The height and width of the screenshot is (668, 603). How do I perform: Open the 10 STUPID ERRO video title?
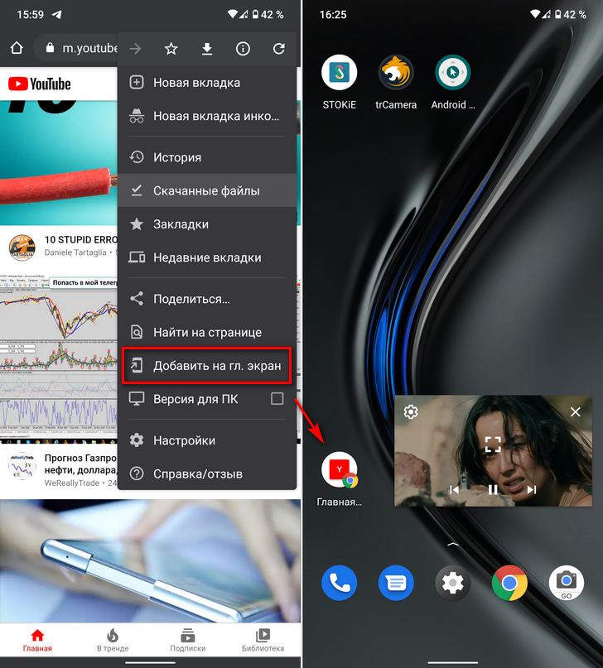coord(80,239)
